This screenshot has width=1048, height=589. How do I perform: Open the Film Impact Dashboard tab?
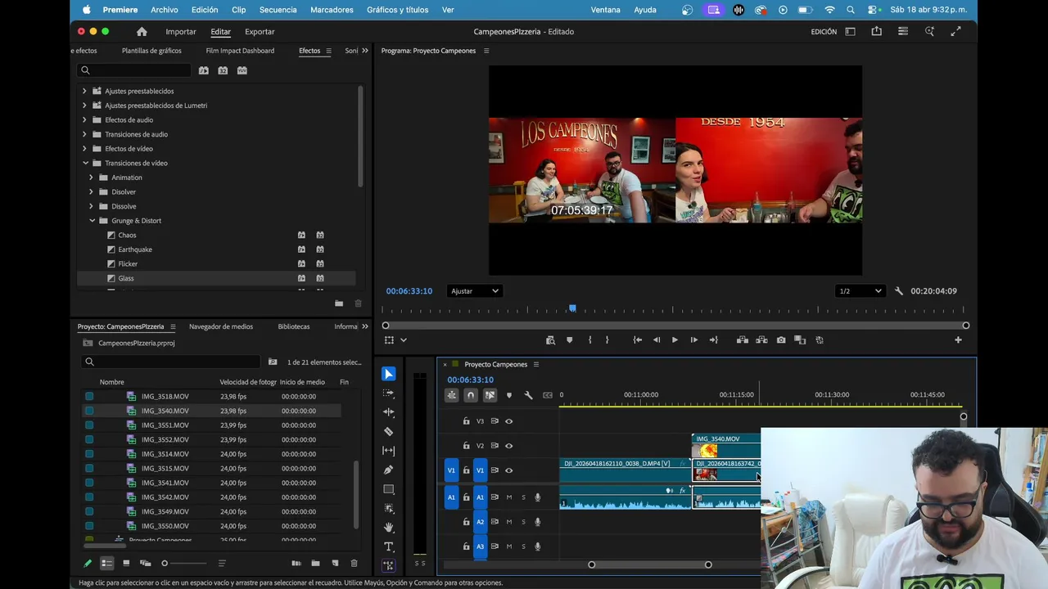(240, 51)
